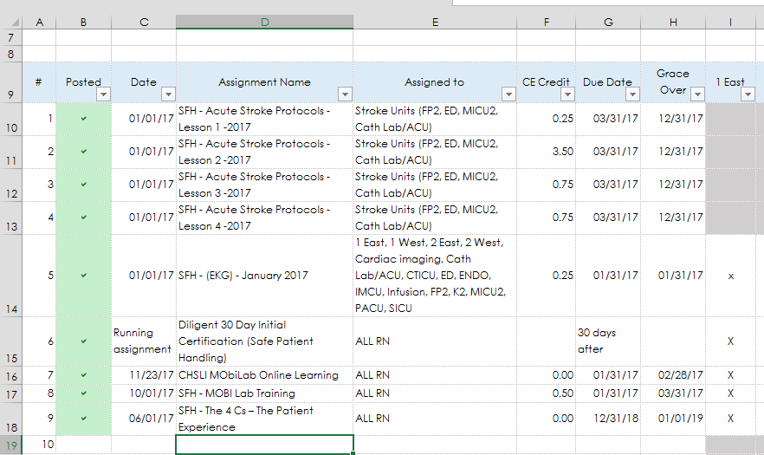Image resolution: width=764 pixels, height=455 pixels.
Task: Open the CE Credit filter dropdown
Action: click(x=567, y=94)
